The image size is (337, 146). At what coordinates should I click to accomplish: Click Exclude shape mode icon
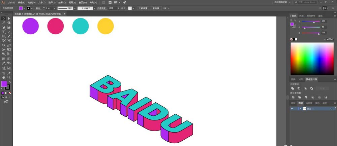point(312,88)
